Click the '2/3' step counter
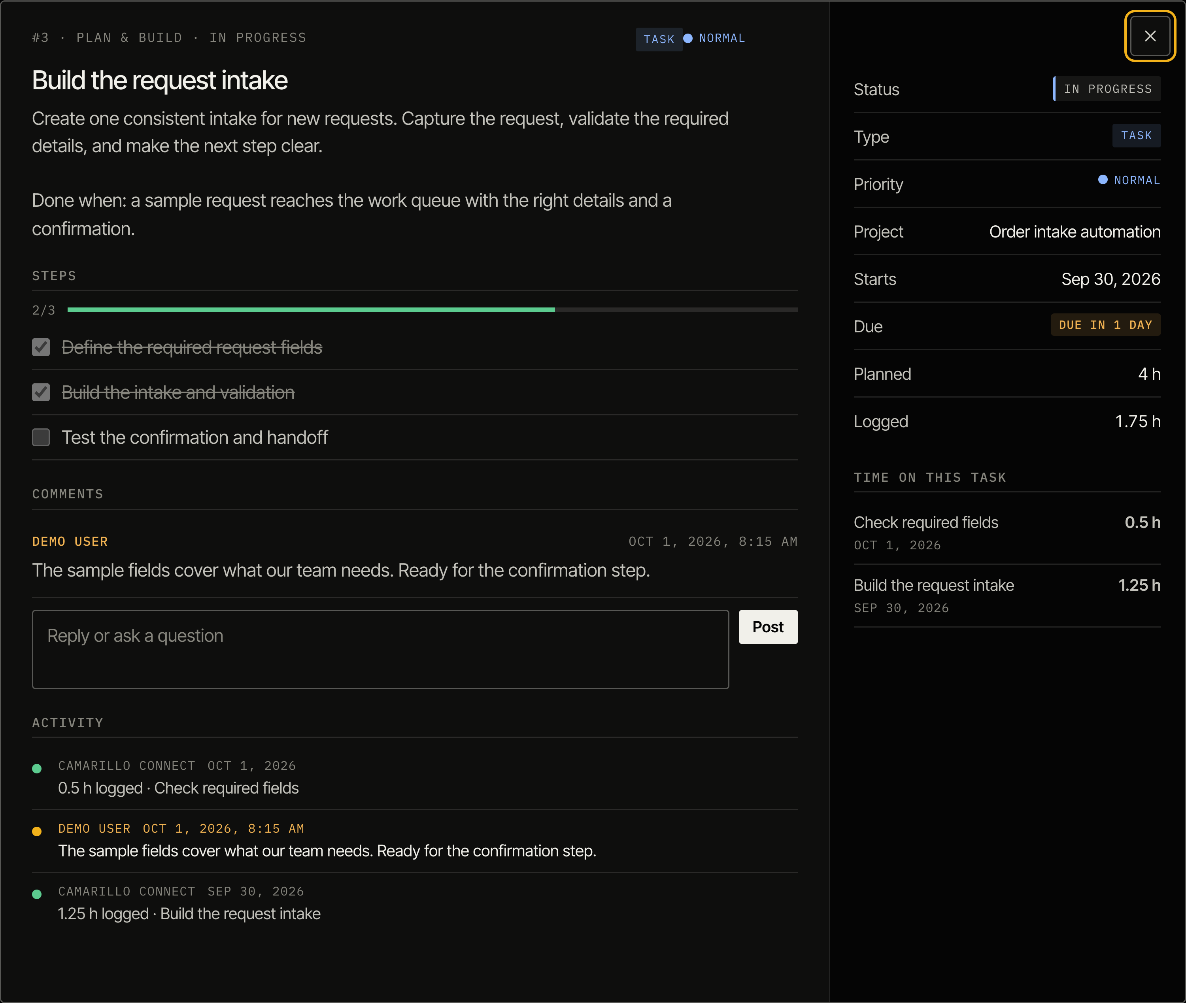 point(44,310)
